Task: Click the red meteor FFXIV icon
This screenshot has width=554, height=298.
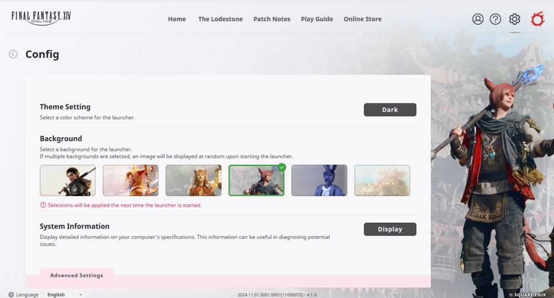Action: click(x=537, y=19)
